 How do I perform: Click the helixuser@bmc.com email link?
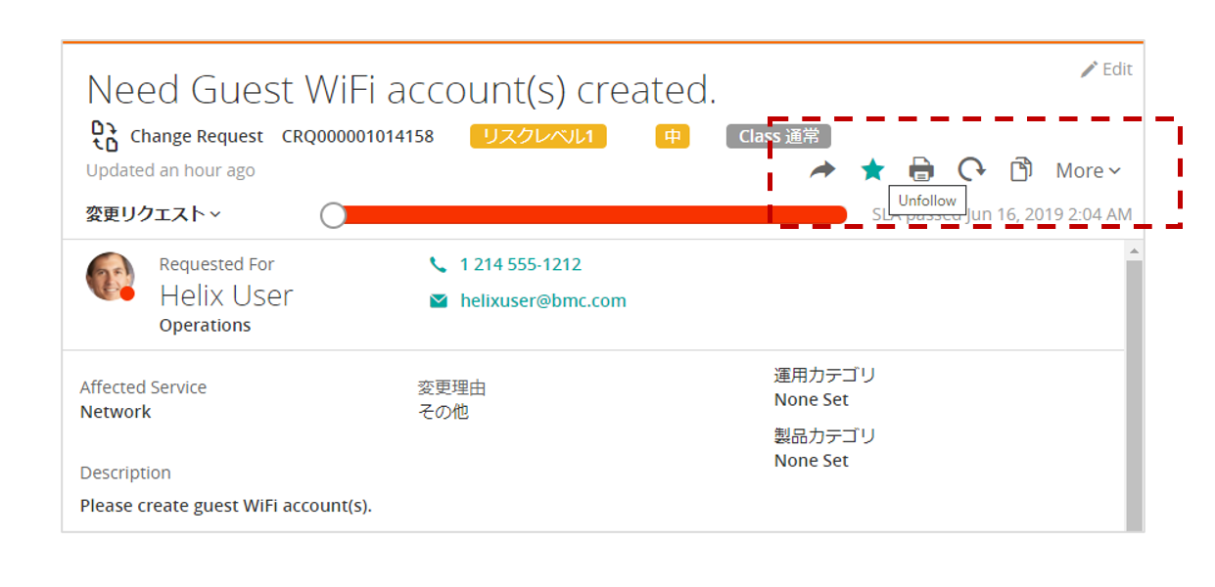click(542, 301)
